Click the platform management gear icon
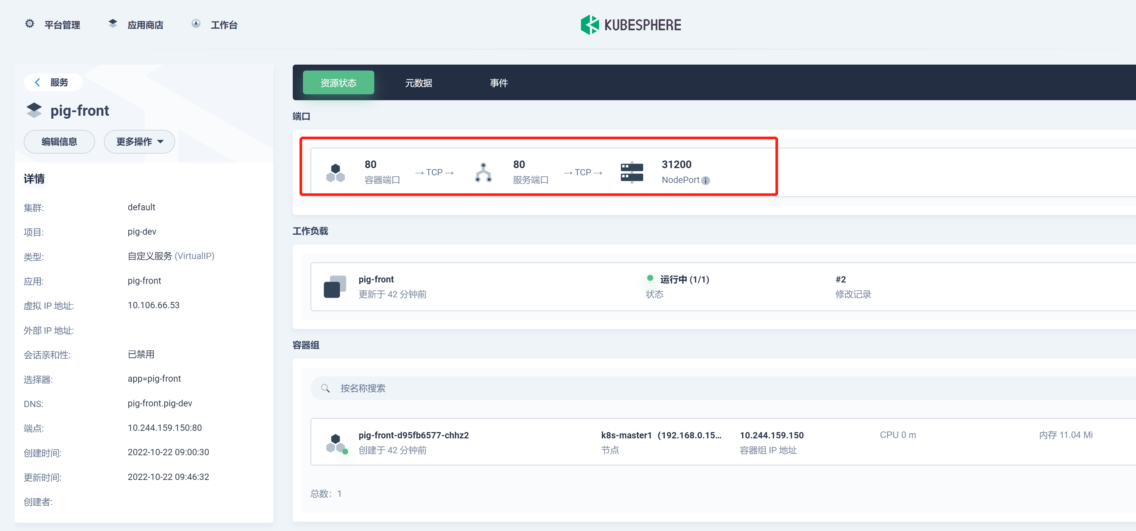 [x=30, y=24]
